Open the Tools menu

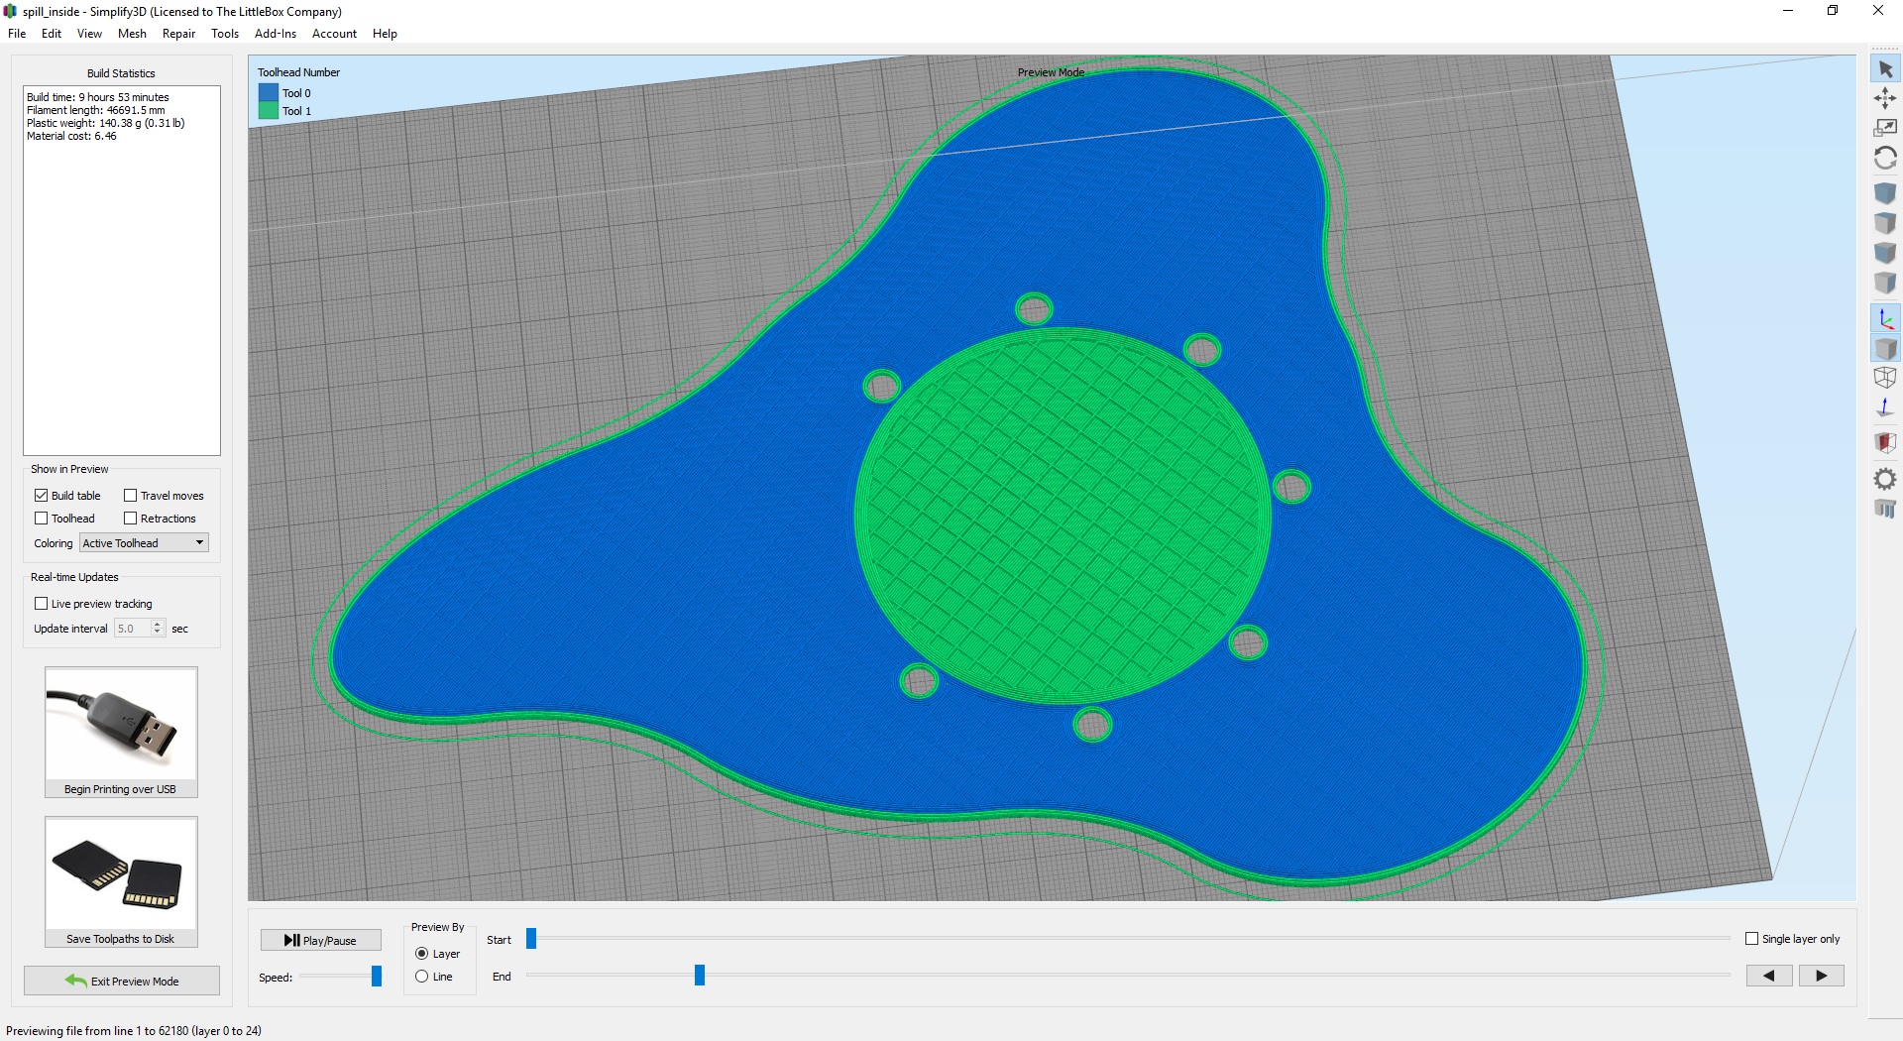tap(225, 33)
